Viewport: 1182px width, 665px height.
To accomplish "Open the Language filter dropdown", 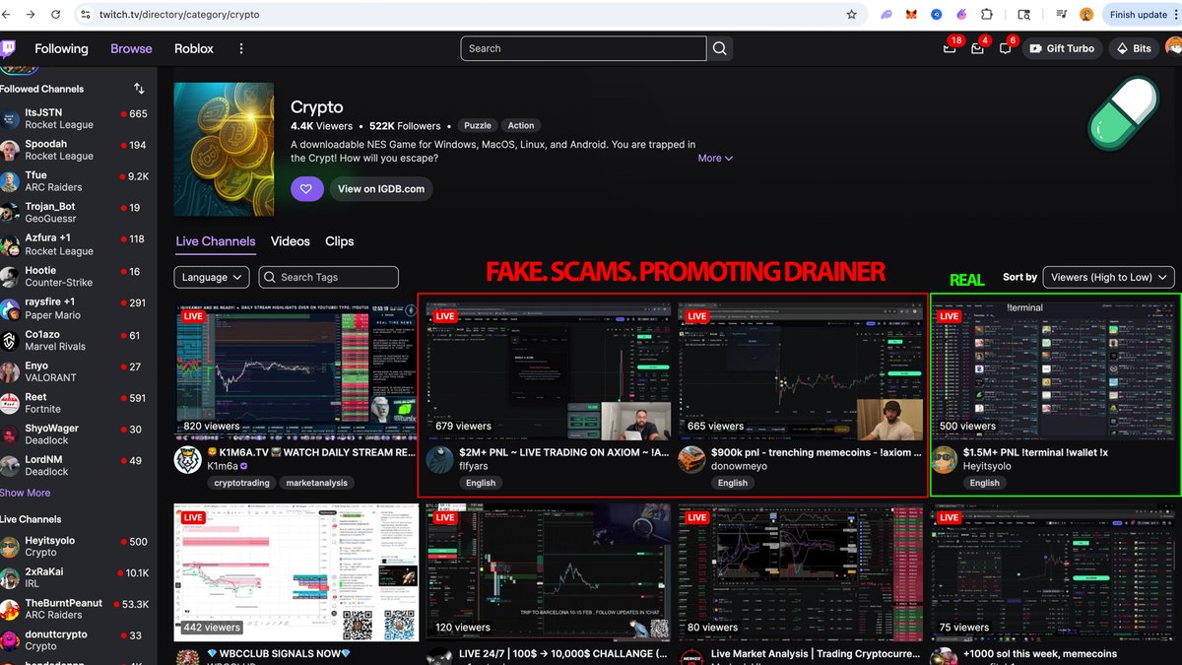I will pyautogui.click(x=212, y=277).
